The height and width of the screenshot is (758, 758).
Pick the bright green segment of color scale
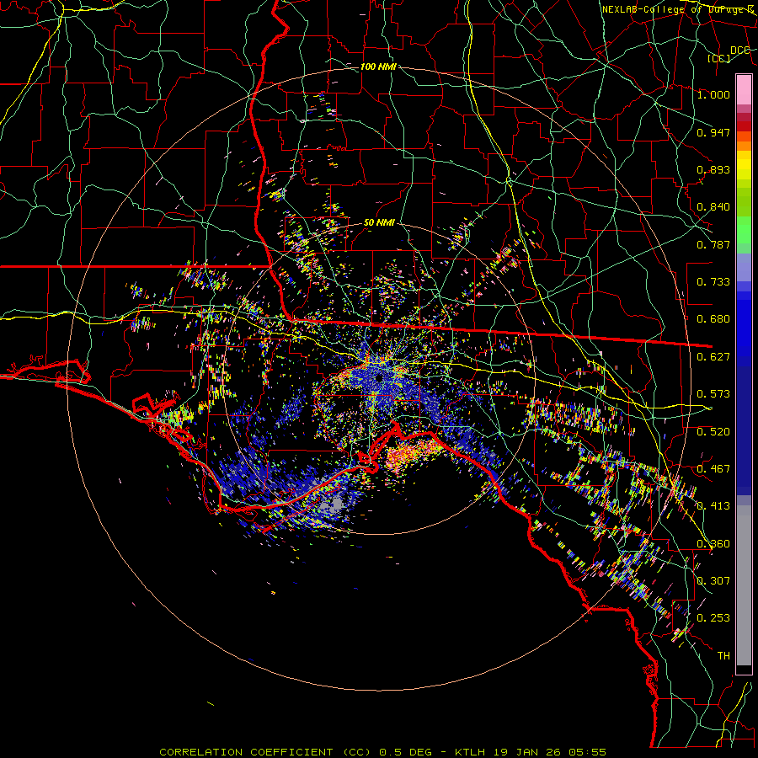[x=744, y=230]
